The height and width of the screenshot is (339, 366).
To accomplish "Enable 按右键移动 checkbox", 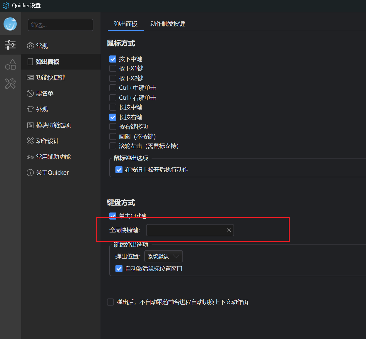I will pyautogui.click(x=113, y=127).
